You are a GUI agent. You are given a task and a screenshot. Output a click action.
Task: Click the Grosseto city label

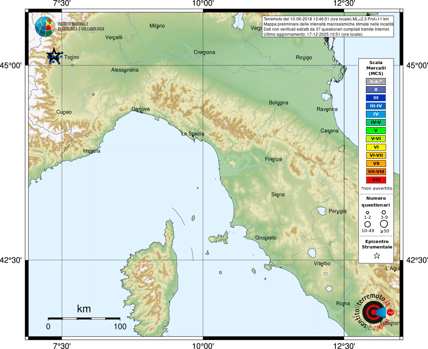click(x=266, y=238)
